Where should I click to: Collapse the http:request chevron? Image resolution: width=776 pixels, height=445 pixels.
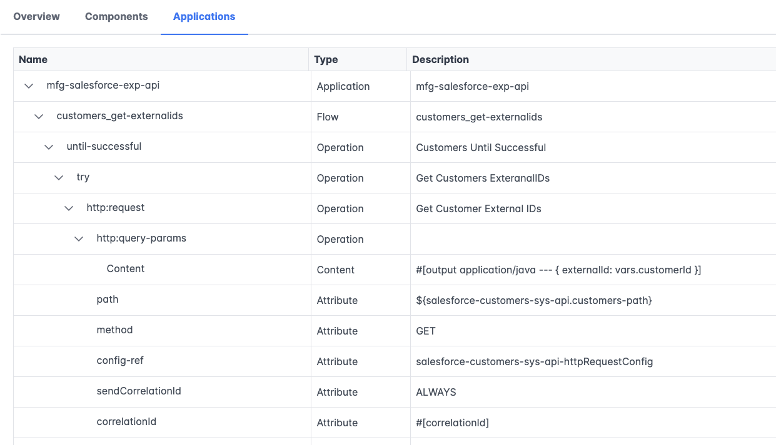(69, 208)
